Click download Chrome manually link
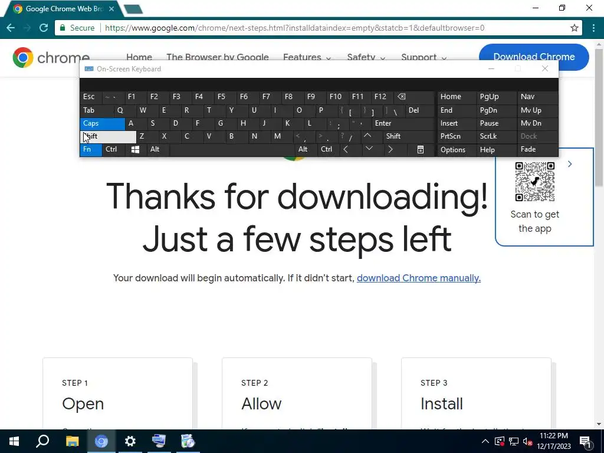604x453 pixels. click(419, 278)
